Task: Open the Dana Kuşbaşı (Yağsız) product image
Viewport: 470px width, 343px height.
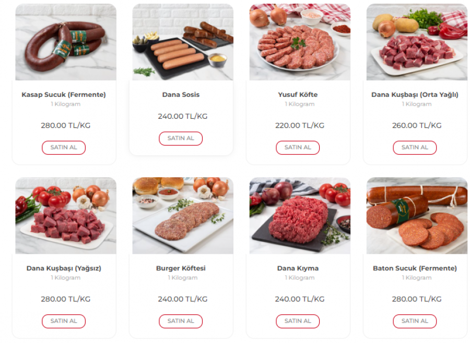Action: click(x=66, y=215)
